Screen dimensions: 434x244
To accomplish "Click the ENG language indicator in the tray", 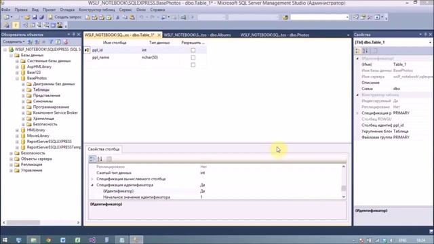I will pos(403,240).
